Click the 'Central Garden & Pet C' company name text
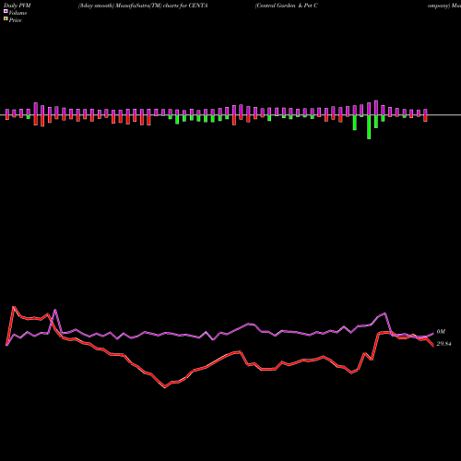 coord(286,6)
